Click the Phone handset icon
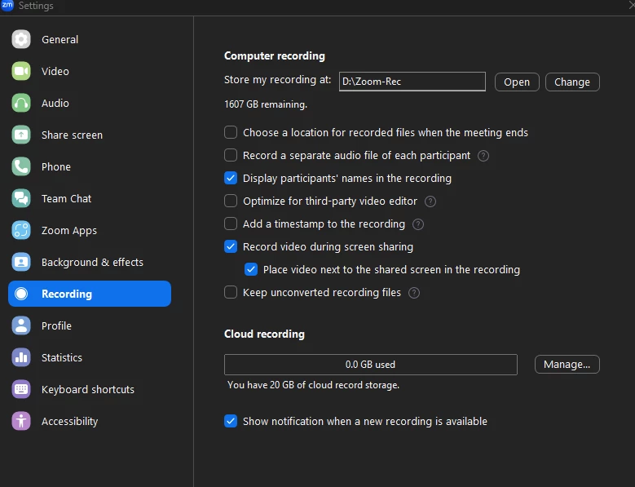This screenshot has height=487, width=635. [x=21, y=166]
